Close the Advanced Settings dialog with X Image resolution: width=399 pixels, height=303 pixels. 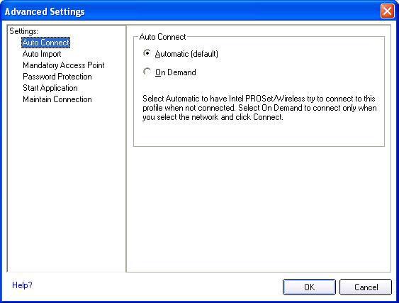387,11
